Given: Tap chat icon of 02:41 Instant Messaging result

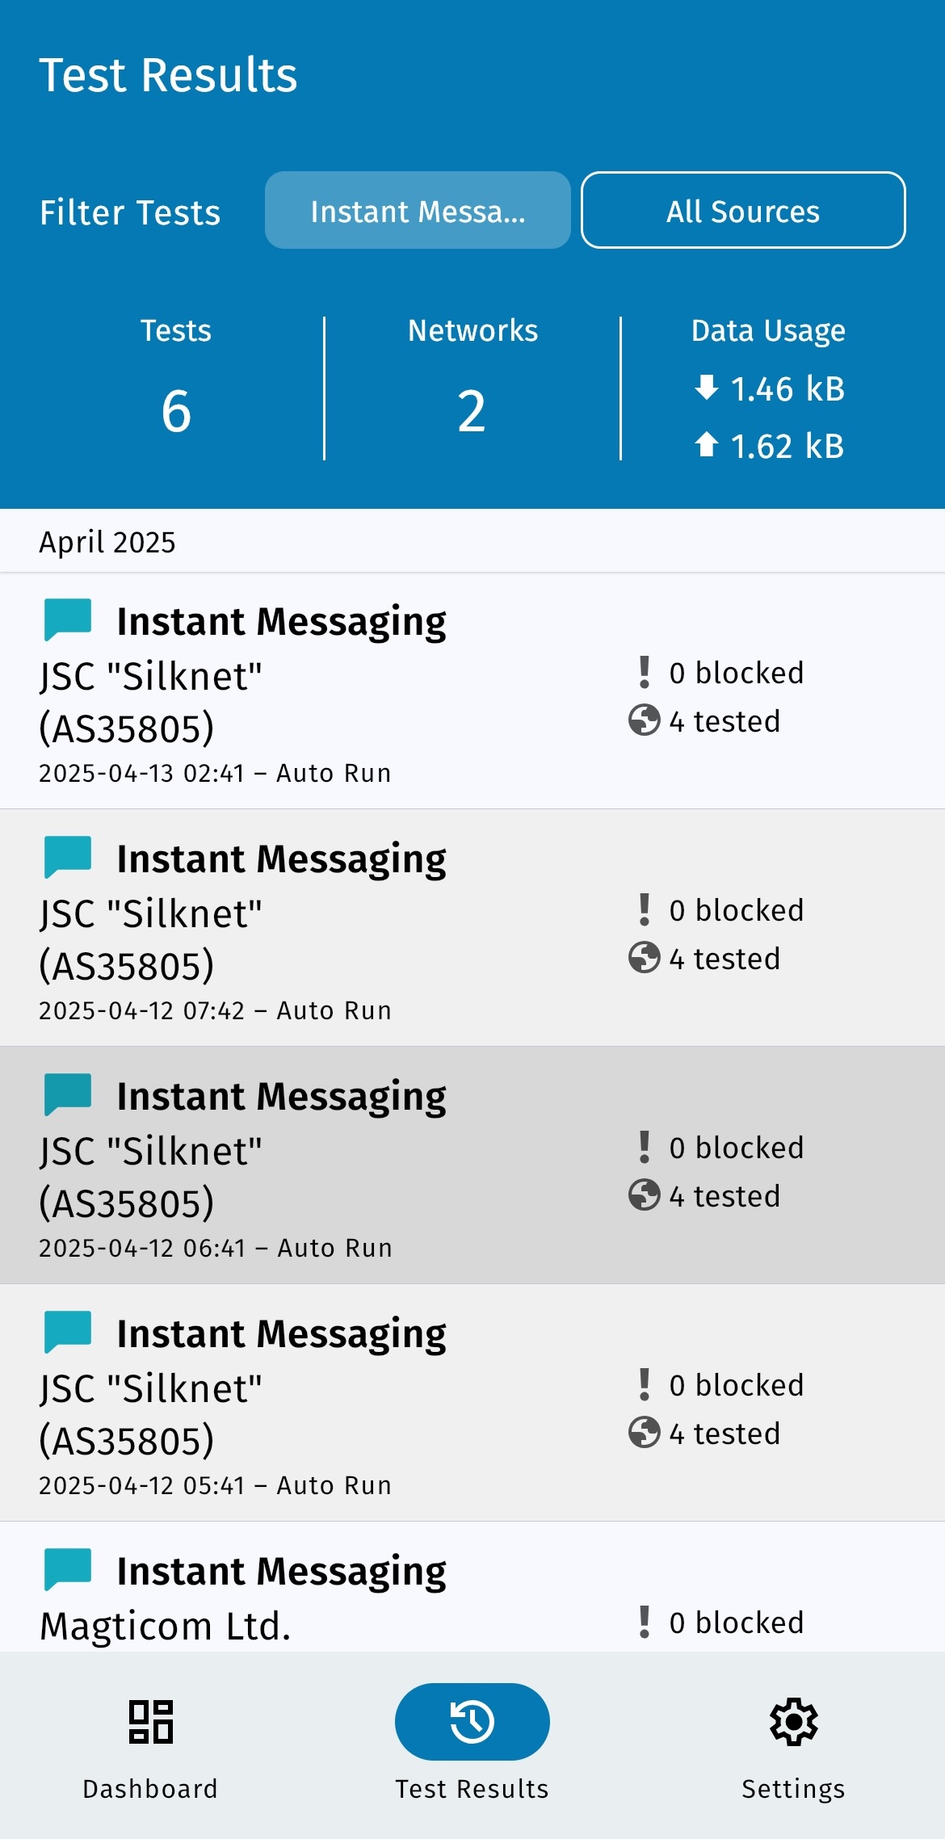Looking at the screenshot, I should click(68, 619).
